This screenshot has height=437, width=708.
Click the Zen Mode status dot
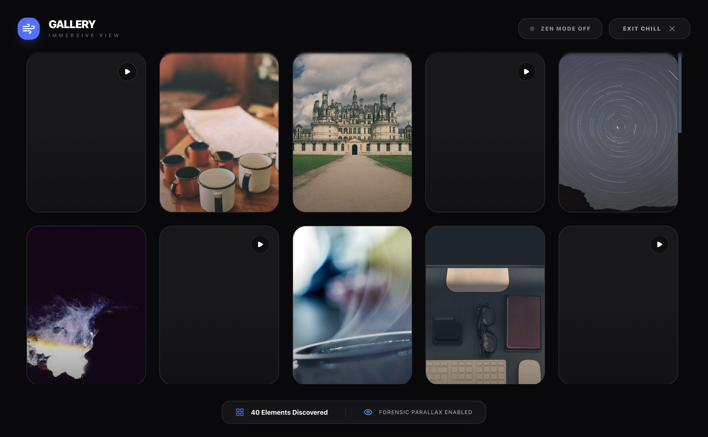532,29
